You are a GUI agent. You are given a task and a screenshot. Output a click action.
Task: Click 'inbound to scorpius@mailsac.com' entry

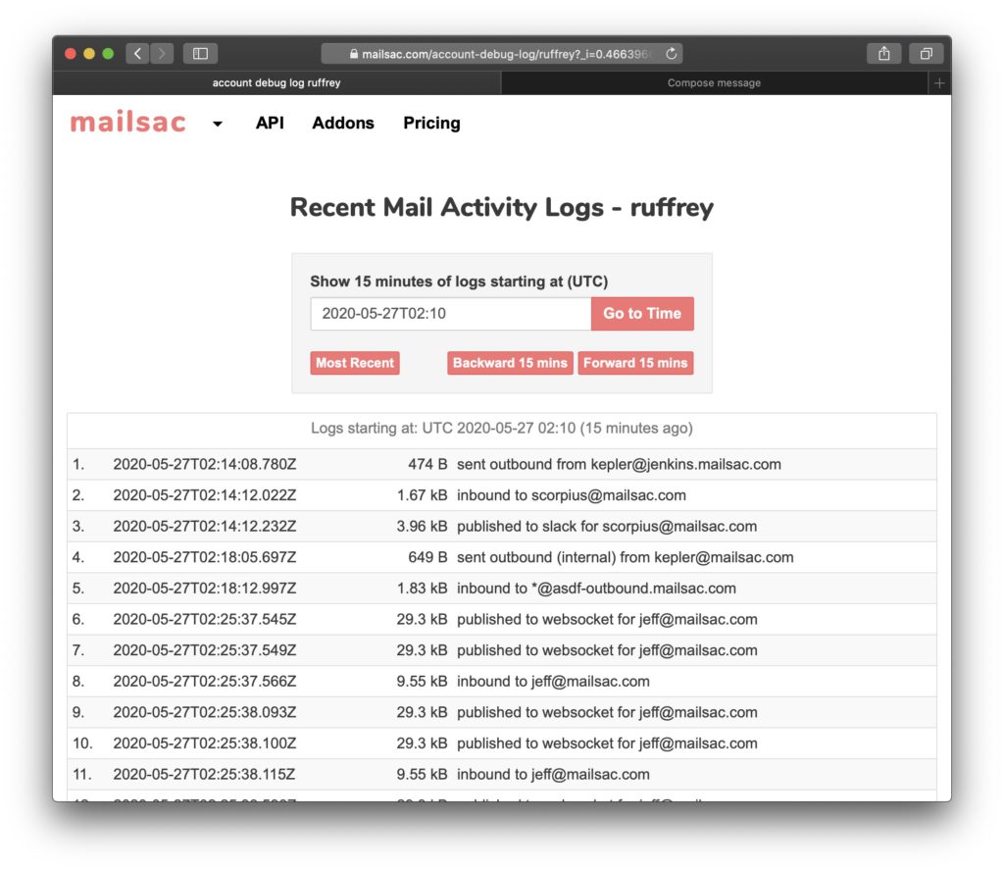[572, 495]
